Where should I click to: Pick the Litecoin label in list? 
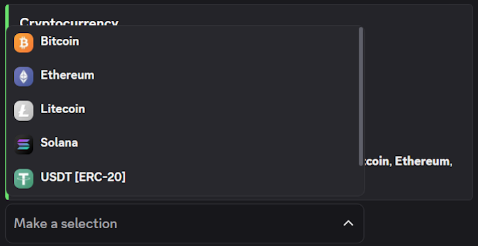pos(63,109)
